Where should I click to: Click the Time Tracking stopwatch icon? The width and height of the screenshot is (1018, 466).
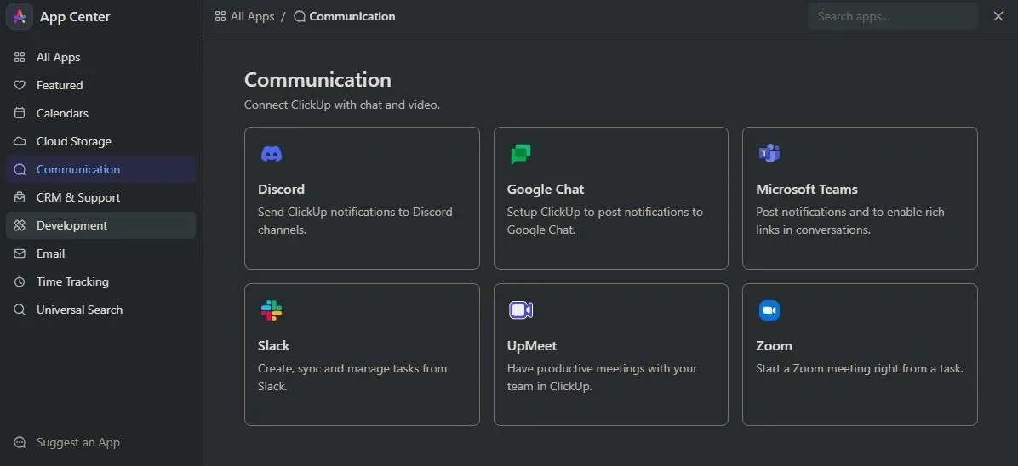pos(20,281)
